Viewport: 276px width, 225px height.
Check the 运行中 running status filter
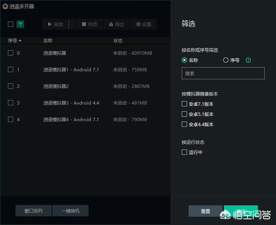point(185,152)
